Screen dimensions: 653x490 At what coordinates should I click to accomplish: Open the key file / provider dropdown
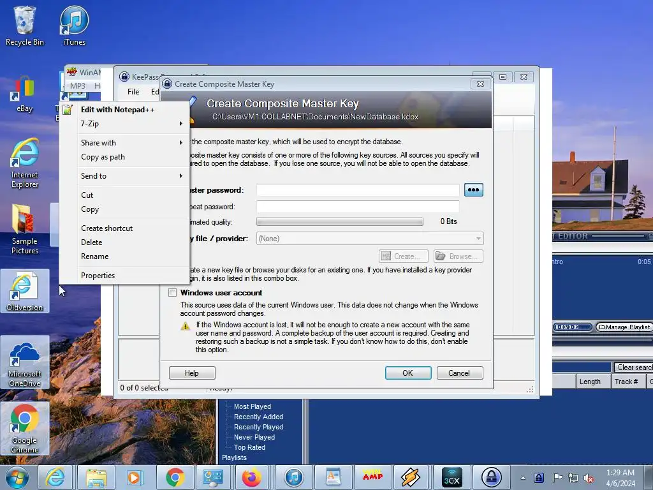pos(370,239)
